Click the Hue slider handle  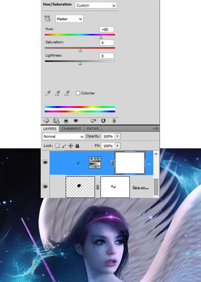pos(101,37)
